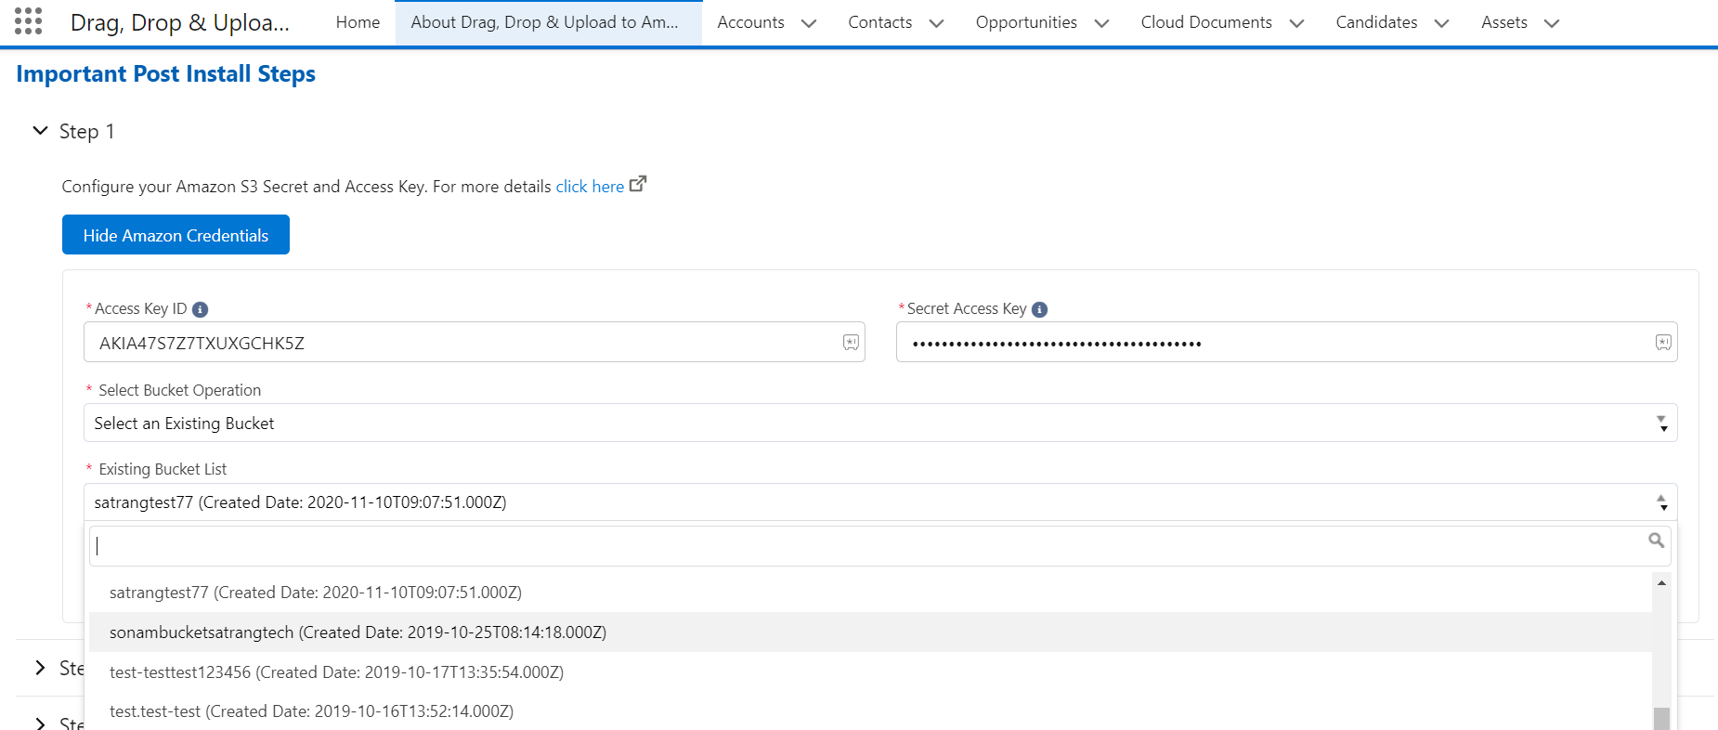Open the Select Bucket Operation dropdown
The image size is (1718, 730).
pos(880,424)
